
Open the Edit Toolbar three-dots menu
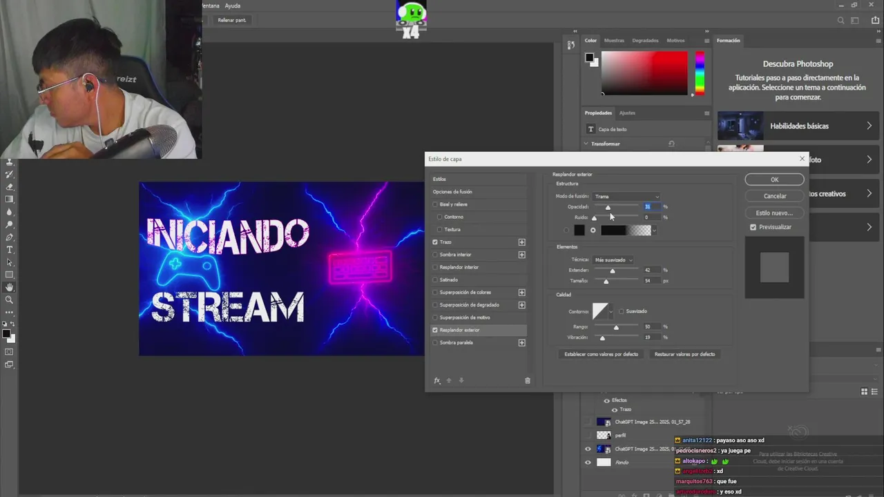pyautogui.click(x=10, y=313)
